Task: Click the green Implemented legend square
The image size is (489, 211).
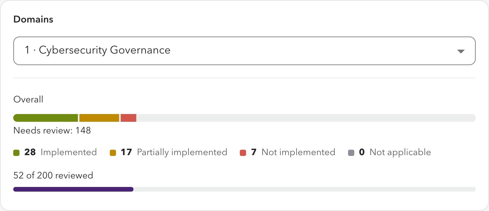Action: pyautogui.click(x=16, y=153)
